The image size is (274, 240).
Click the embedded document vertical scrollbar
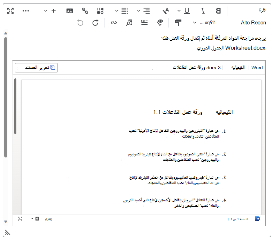point(15,106)
